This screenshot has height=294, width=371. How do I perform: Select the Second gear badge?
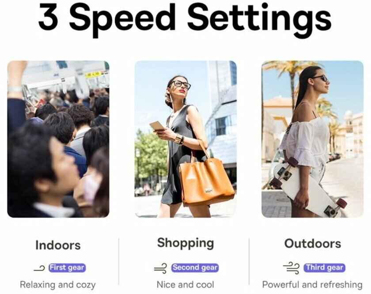click(x=195, y=268)
